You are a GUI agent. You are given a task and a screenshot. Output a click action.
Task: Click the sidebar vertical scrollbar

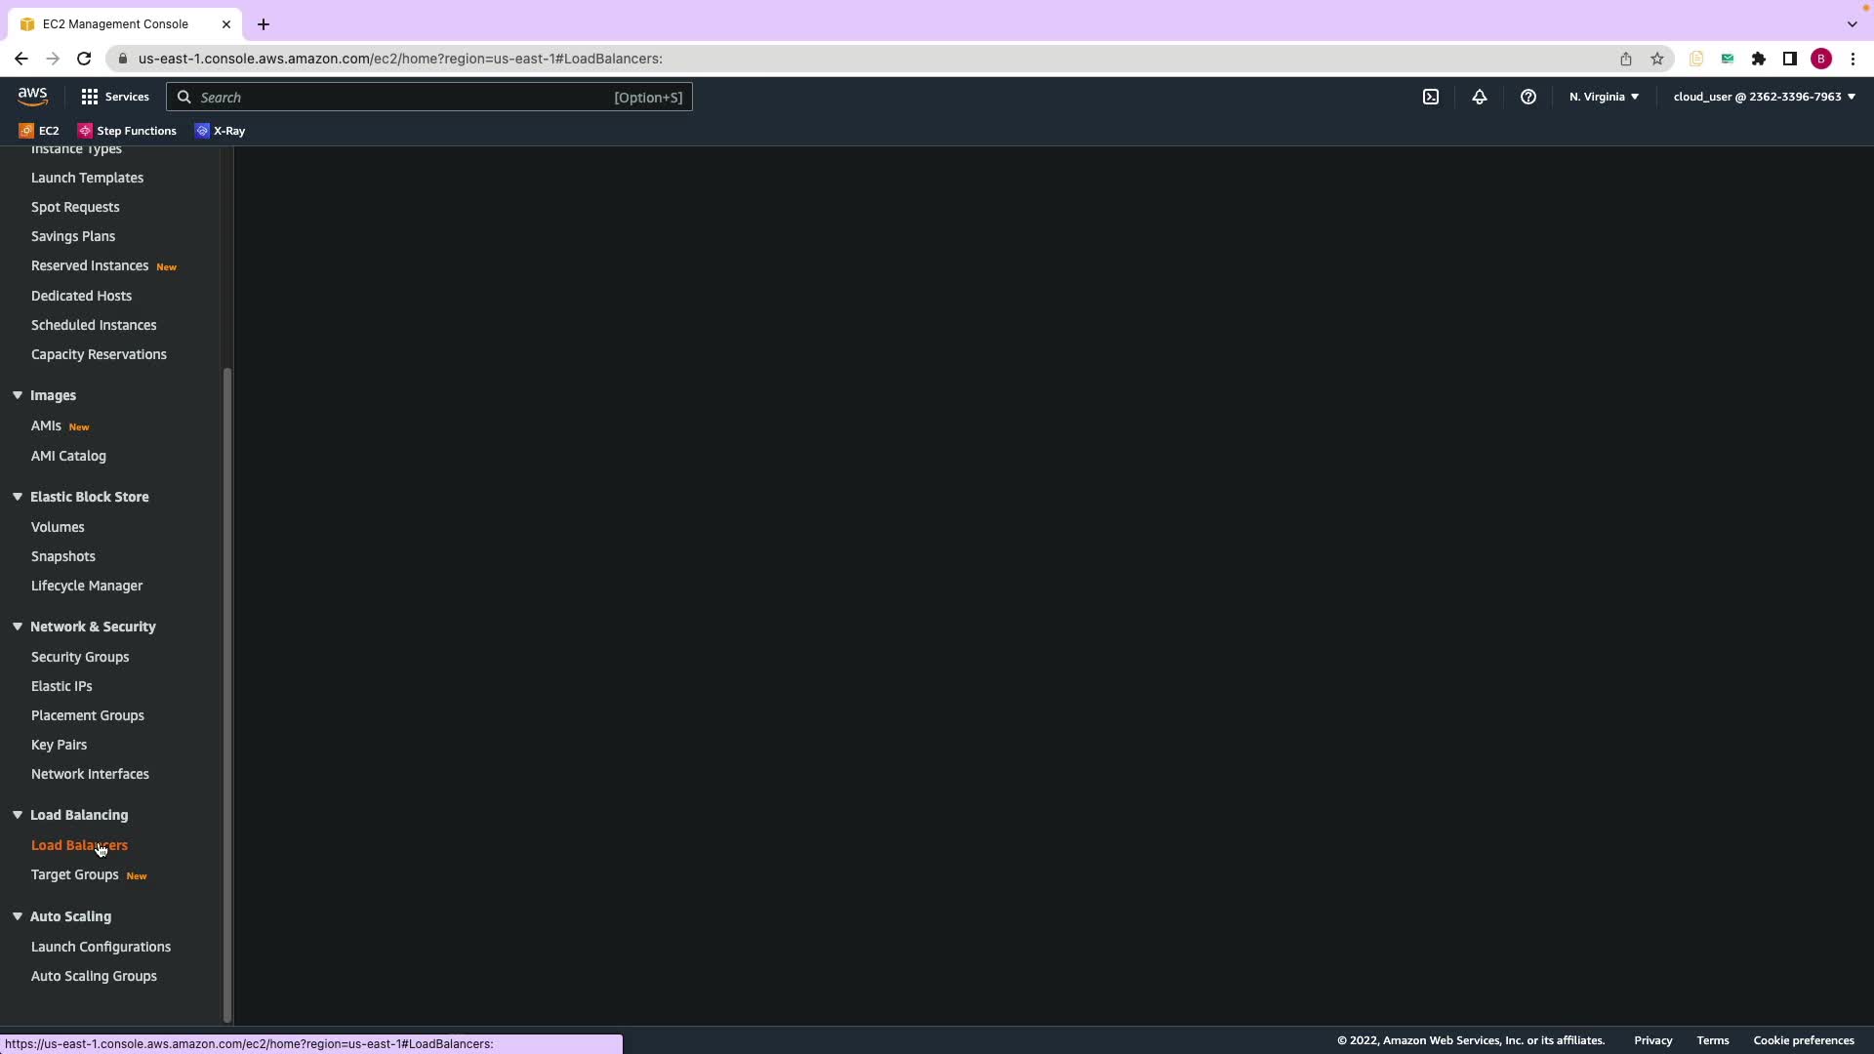(x=227, y=693)
